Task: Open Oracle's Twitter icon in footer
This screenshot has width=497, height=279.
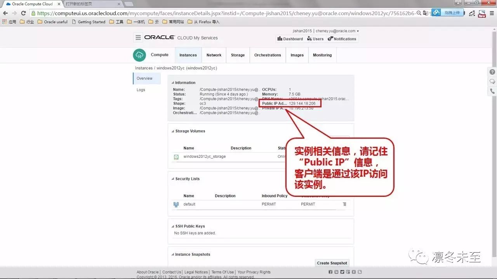Action: coord(342,272)
